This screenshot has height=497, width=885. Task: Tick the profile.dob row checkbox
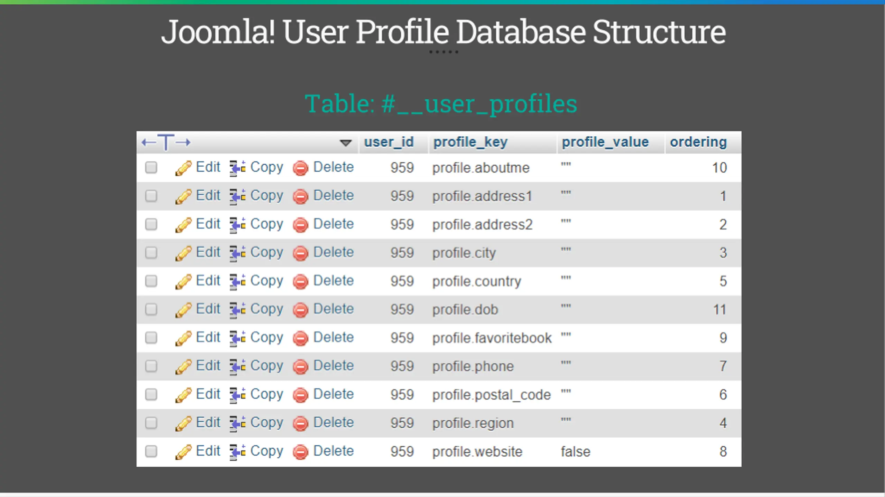click(151, 309)
